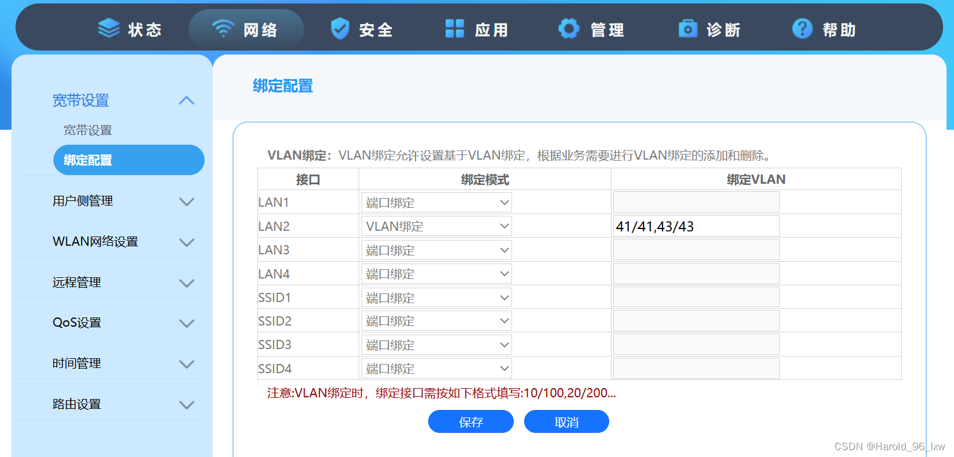The height and width of the screenshot is (457, 954).
Task: Click the gear Management icon
Action: click(569, 28)
